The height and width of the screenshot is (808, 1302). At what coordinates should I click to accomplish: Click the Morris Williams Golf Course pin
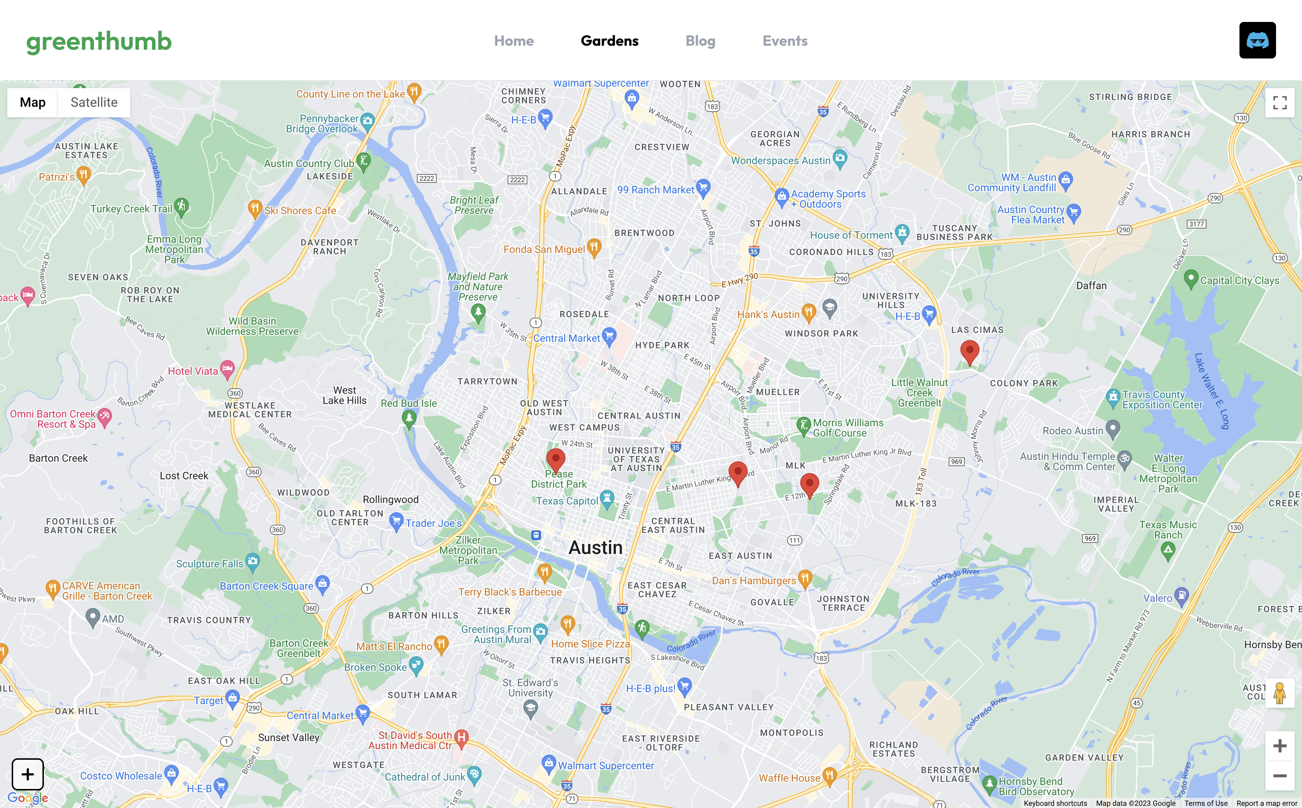804,426
